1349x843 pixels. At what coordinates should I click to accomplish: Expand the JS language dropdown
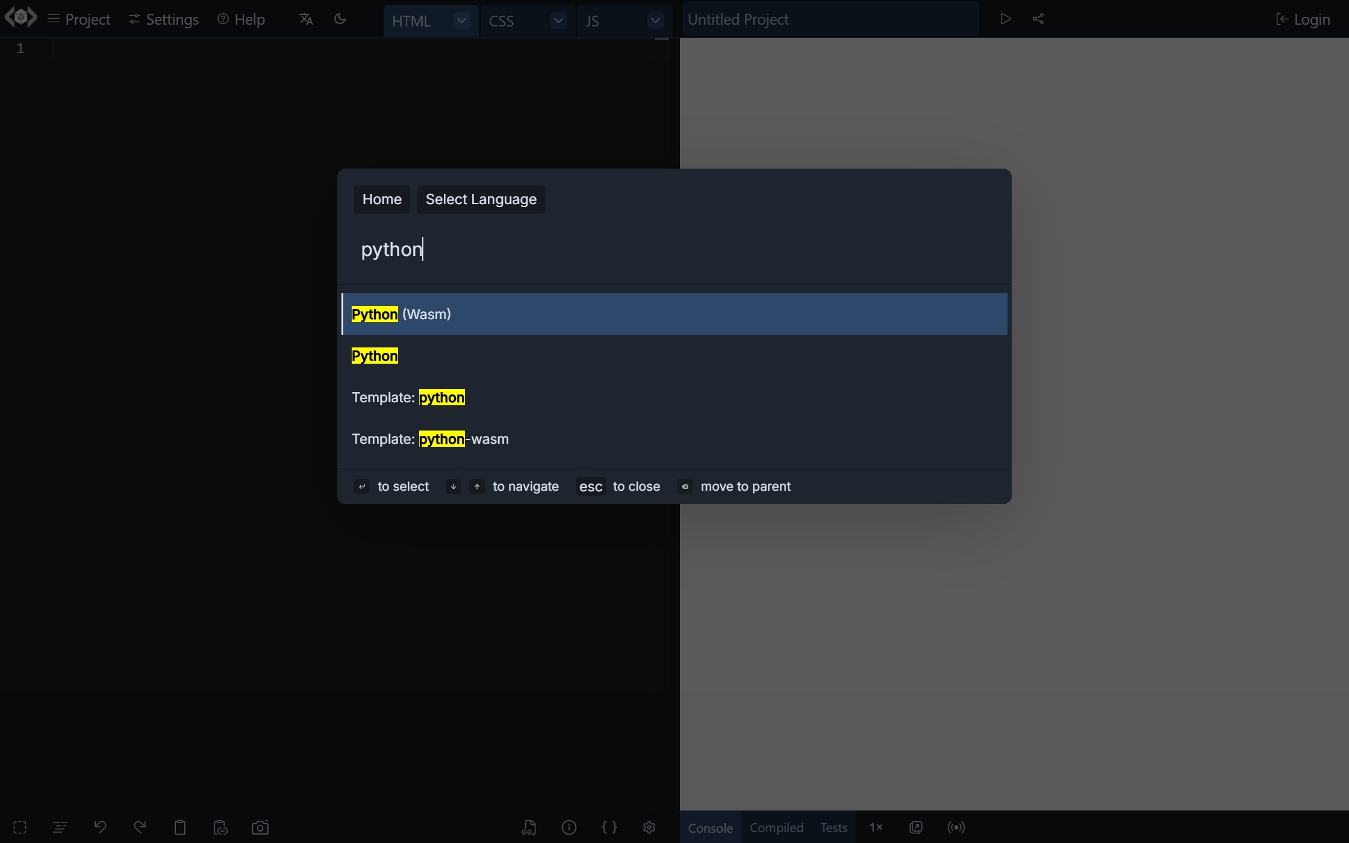coord(656,19)
